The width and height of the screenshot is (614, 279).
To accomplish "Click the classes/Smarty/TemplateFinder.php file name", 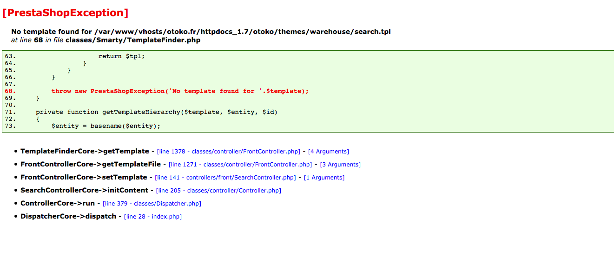I will pos(133,40).
